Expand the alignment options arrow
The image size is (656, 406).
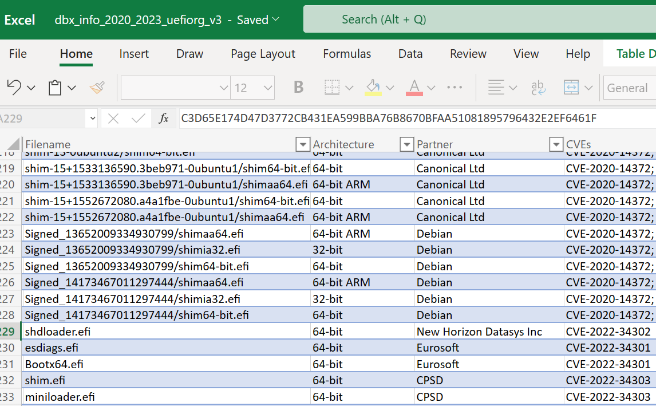point(513,88)
